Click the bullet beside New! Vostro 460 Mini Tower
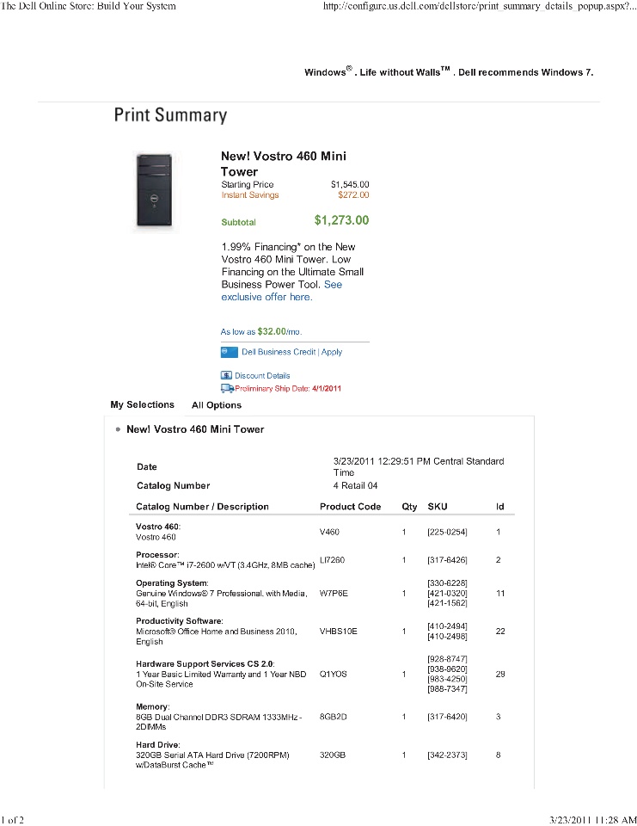Viewport: 637px width, 826px height. pyautogui.click(x=118, y=429)
